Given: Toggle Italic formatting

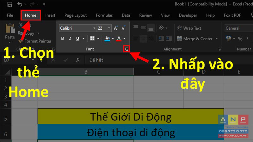Looking at the screenshot, I should [x=70, y=38].
